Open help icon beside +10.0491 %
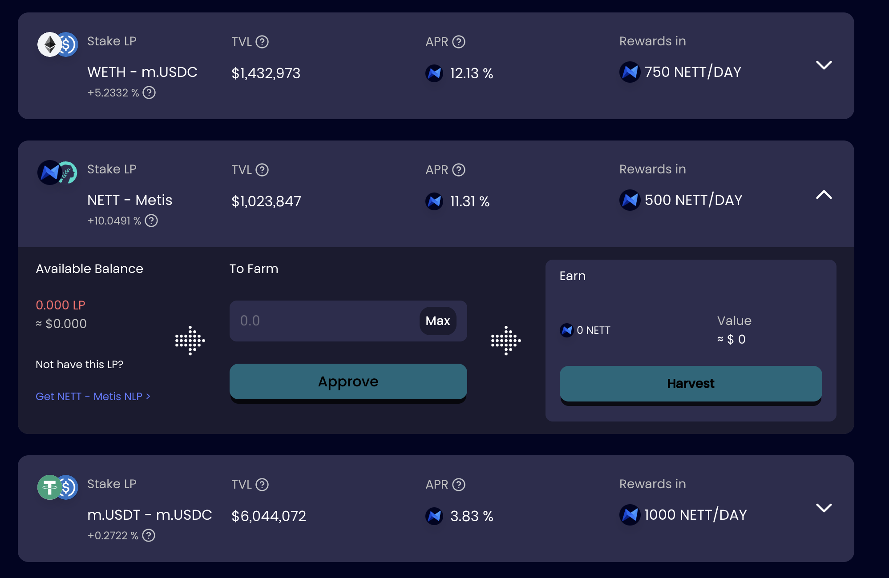Image resolution: width=889 pixels, height=578 pixels. click(x=151, y=221)
